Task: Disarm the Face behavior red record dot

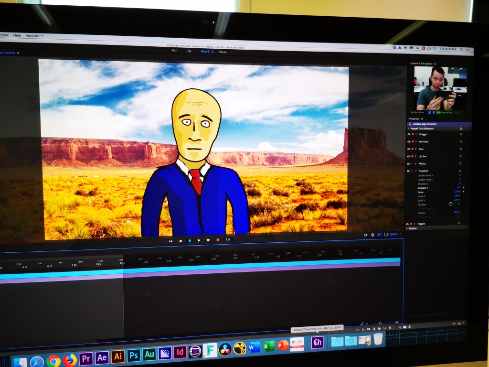Action: click(x=413, y=149)
